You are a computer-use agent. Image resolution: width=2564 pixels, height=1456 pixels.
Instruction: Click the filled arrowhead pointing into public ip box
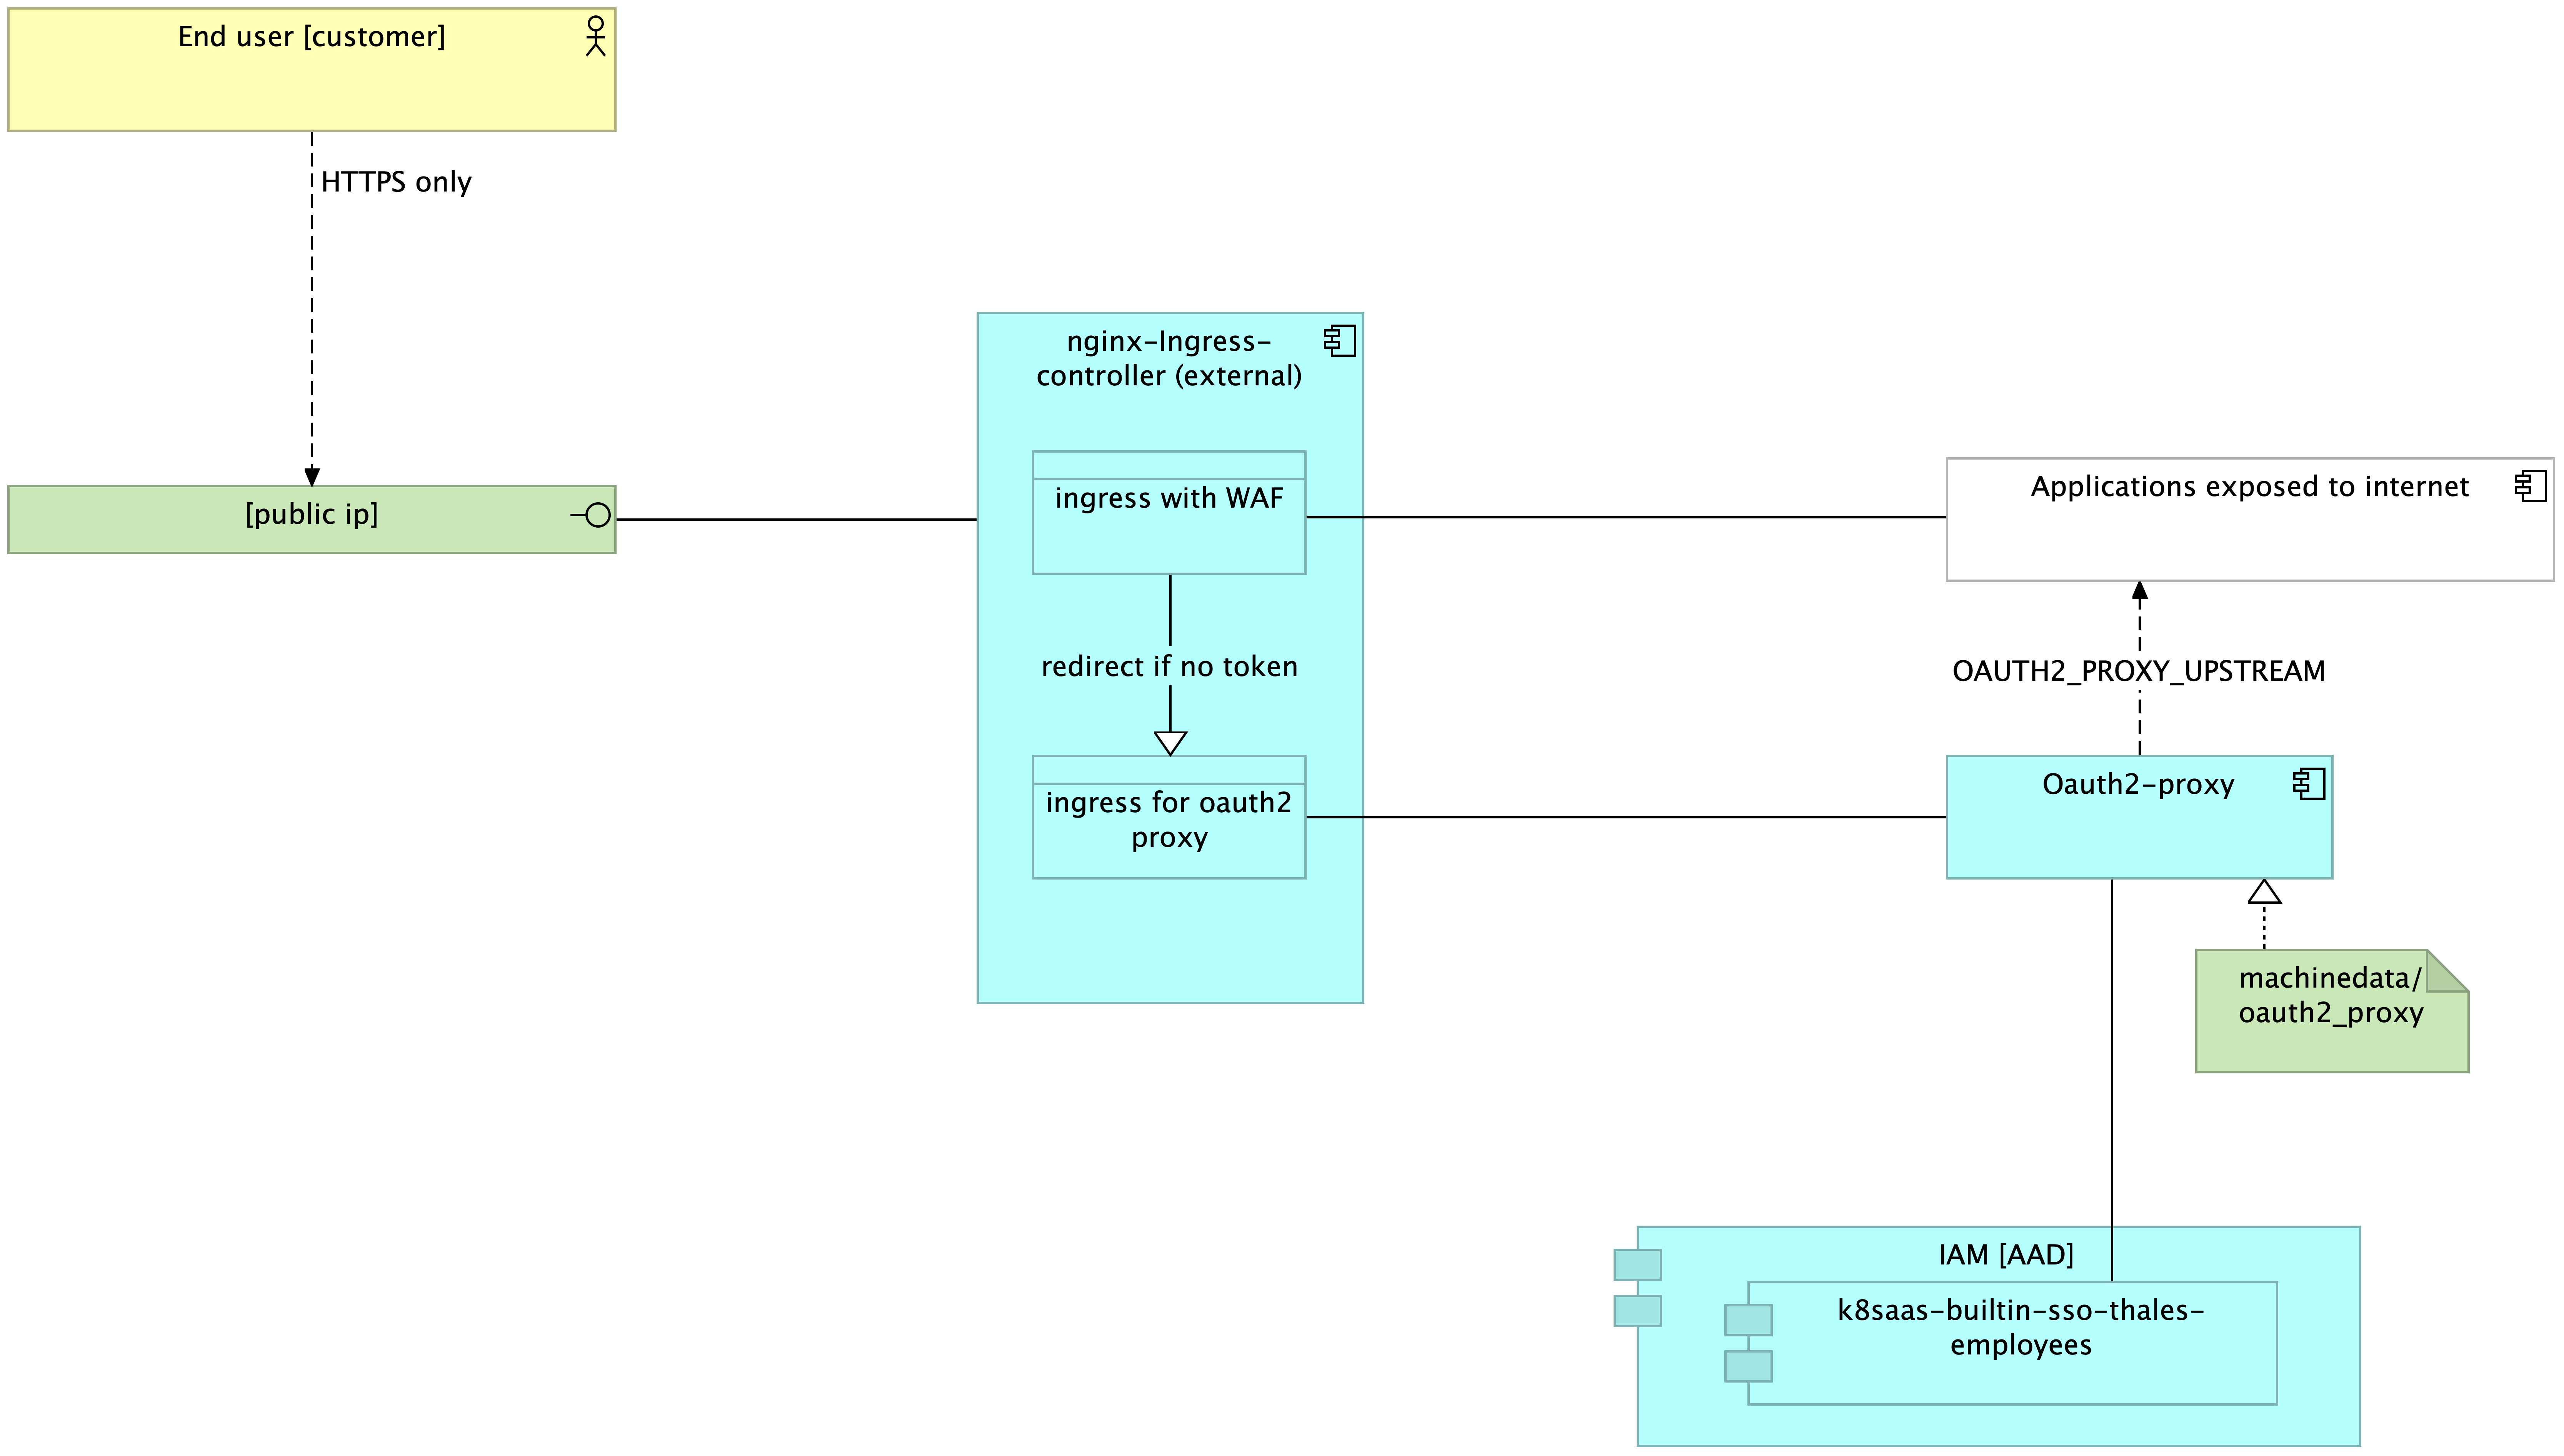point(312,476)
